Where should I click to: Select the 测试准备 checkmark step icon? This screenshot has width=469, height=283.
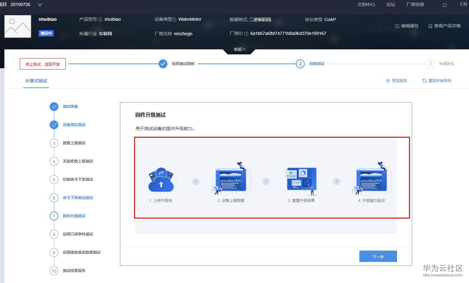point(54,107)
